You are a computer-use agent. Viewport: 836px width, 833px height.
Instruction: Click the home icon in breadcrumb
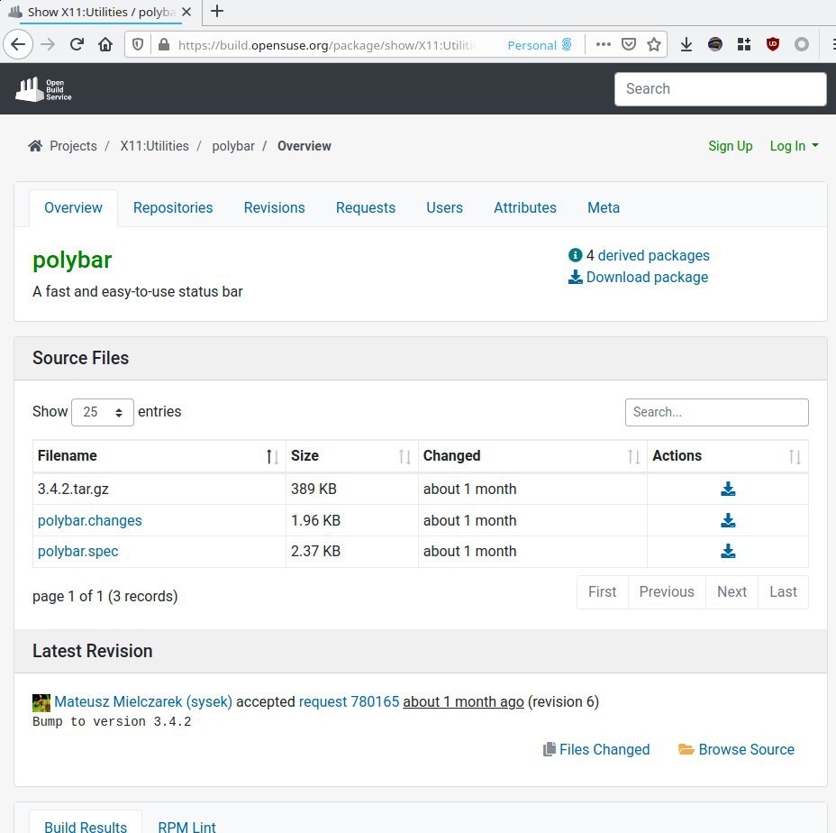click(35, 146)
